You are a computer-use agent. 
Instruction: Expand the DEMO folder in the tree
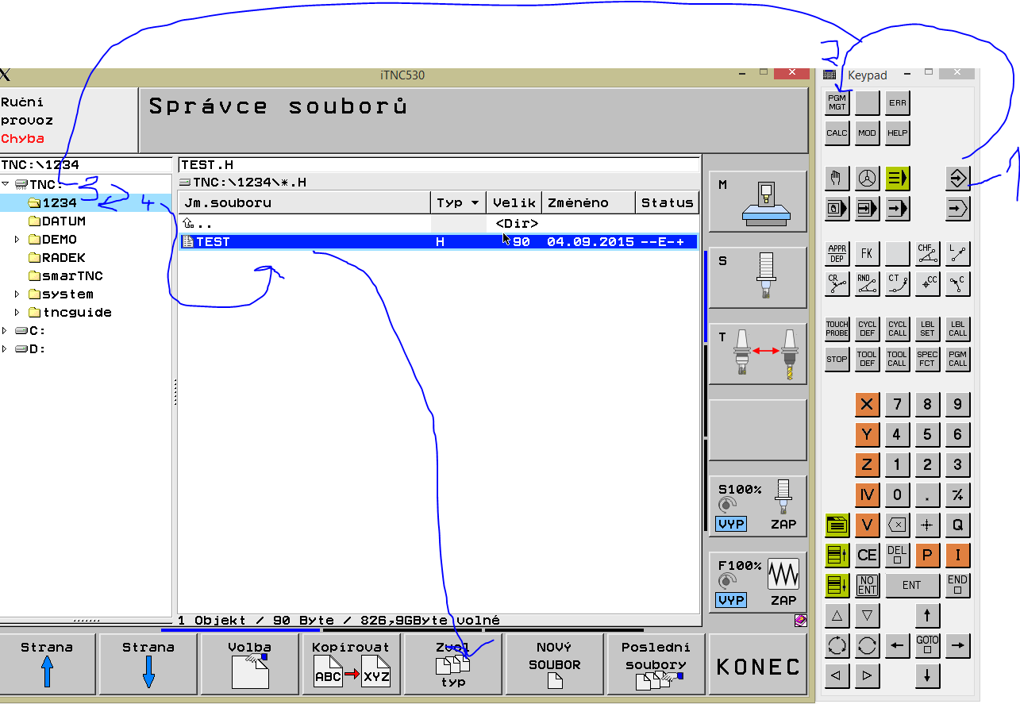pos(17,240)
